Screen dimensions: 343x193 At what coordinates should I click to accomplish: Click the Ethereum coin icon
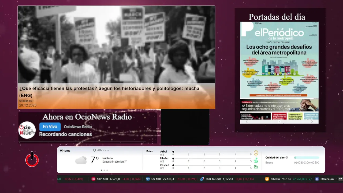point(317,179)
